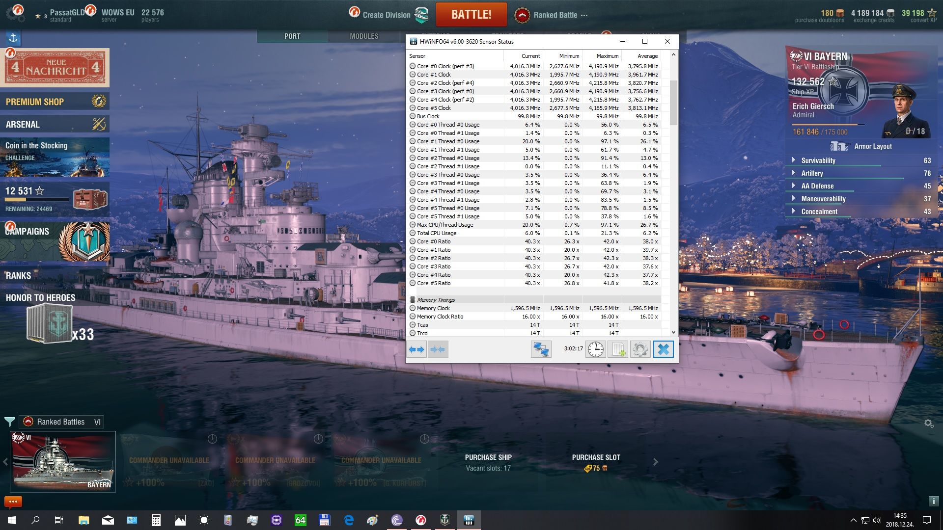Open port settings gear at lower right
The width and height of the screenshot is (943, 530).
pos(929,424)
